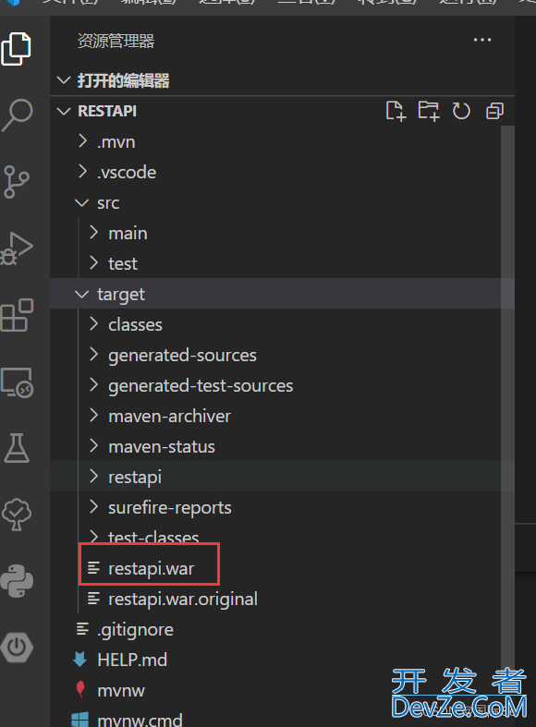Open the Spring Boot Dashboard view

(17, 647)
